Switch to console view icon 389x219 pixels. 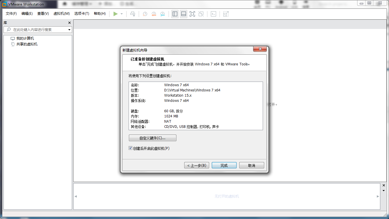pyautogui.click(x=213, y=14)
